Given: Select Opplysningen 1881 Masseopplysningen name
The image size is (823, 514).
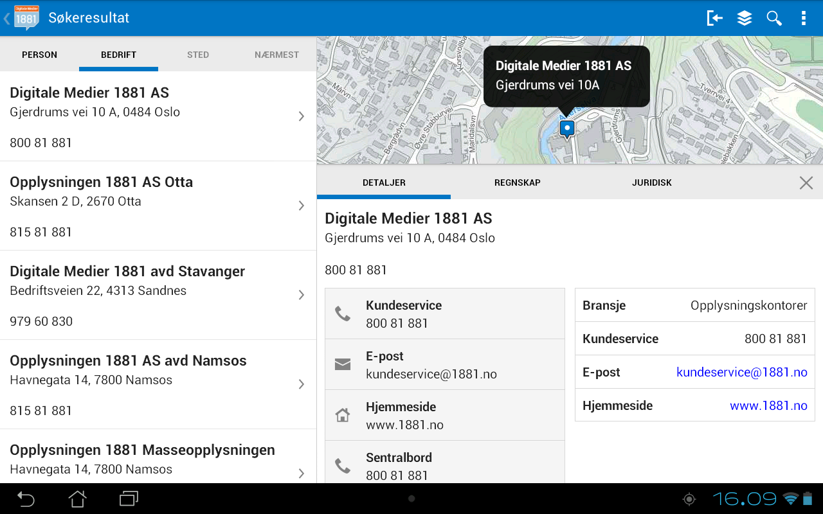Looking at the screenshot, I should (142, 450).
